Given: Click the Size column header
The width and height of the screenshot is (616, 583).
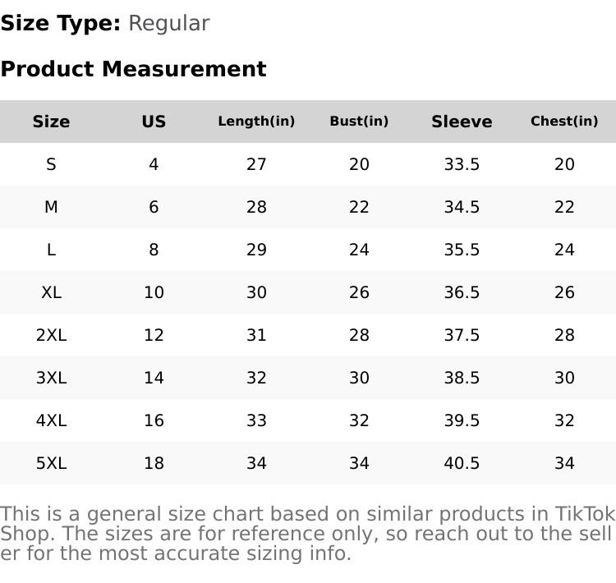Looking at the screenshot, I should (51, 122).
